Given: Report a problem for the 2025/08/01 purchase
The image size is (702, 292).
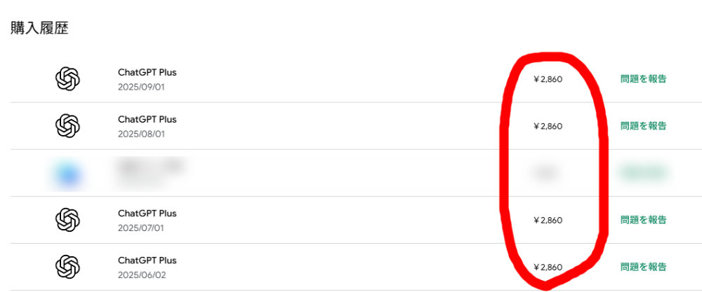Looking at the screenshot, I should pyautogui.click(x=643, y=126).
